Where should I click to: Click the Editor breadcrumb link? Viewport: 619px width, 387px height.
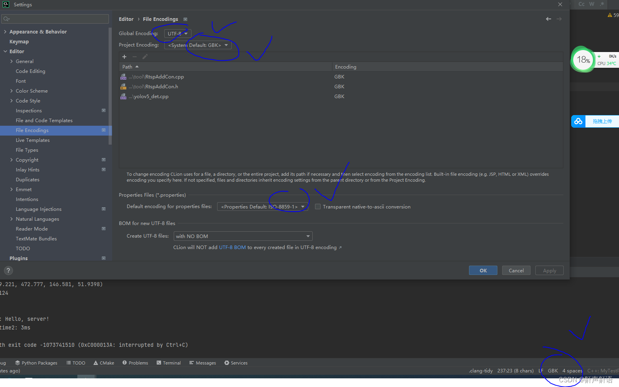pyautogui.click(x=126, y=19)
